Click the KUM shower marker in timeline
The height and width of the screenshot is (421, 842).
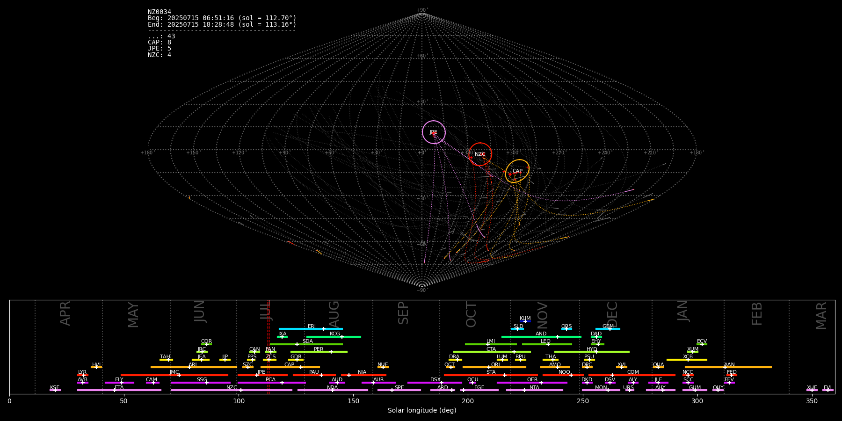(x=525, y=321)
